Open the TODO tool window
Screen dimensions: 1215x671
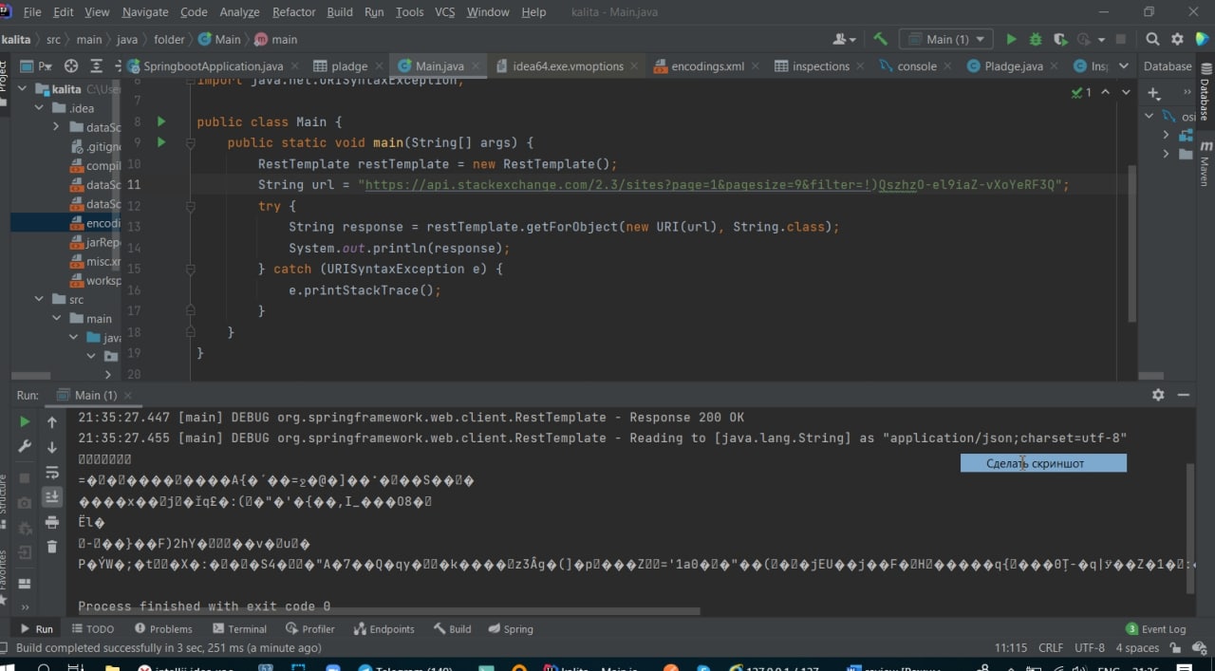point(92,628)
